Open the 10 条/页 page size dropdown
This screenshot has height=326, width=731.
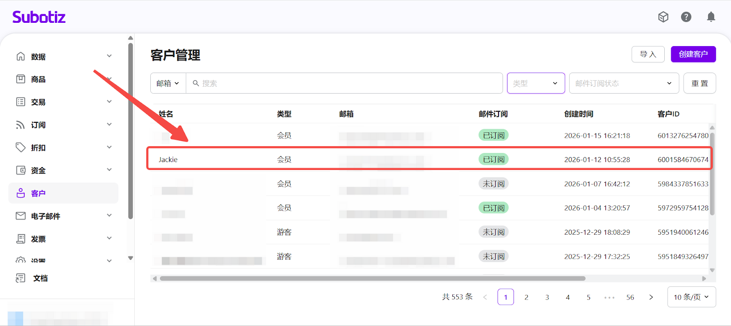point(691,297)
